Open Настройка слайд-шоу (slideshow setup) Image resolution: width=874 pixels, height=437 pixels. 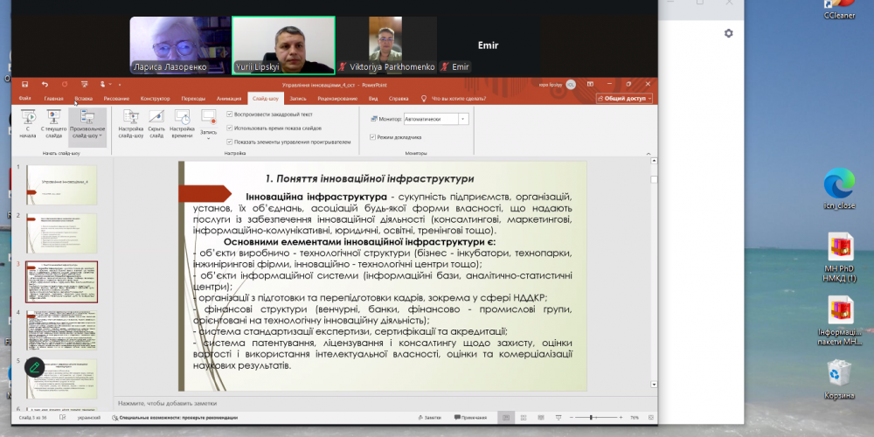pos(131,124)
